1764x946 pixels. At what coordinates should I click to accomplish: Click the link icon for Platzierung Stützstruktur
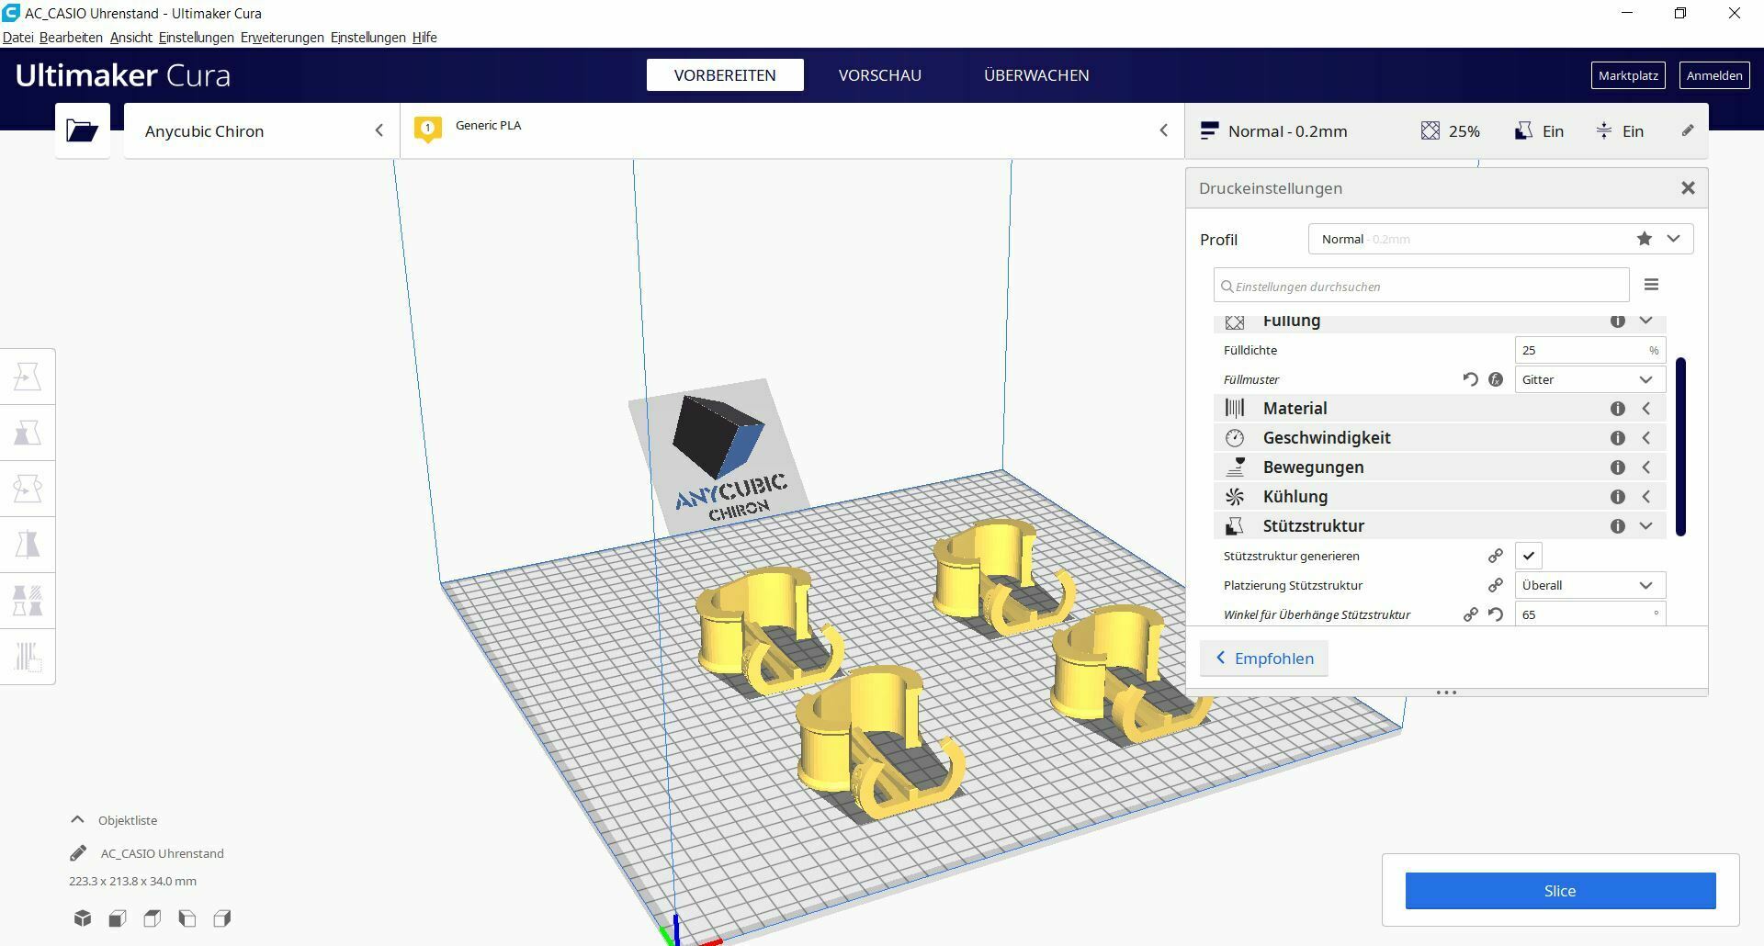tap(1496, 585)
